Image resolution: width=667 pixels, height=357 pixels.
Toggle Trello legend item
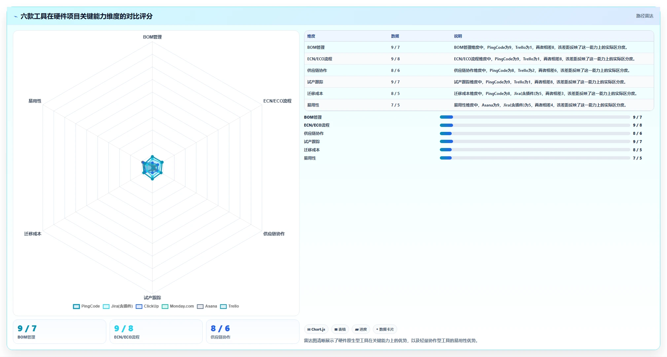[x=229, y=306]
